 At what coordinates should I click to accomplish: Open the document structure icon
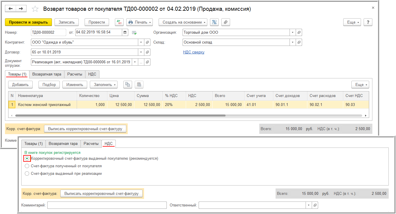pos(214,22)
